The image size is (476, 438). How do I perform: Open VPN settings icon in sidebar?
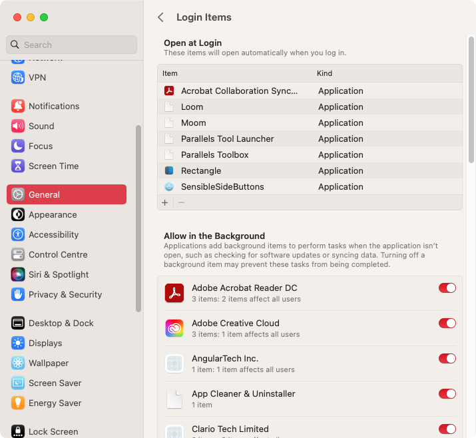[x=18, y=77]
